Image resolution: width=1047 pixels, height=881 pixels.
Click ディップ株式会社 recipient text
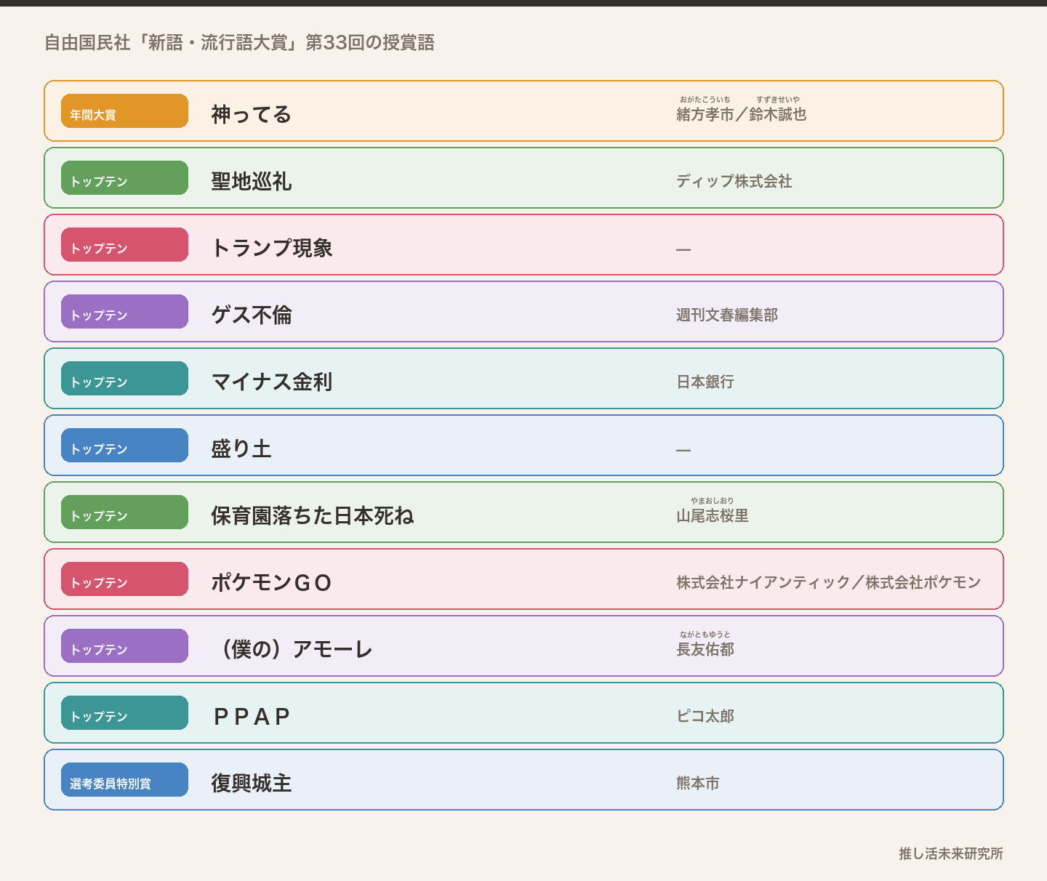click(x=734, y=181)
